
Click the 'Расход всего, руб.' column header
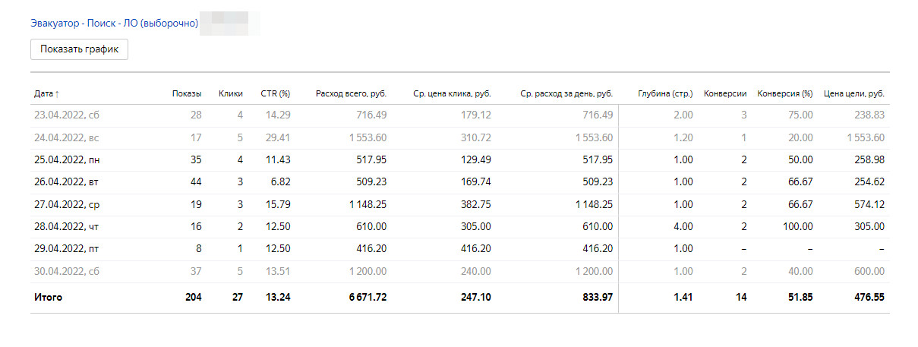point(351,93)
